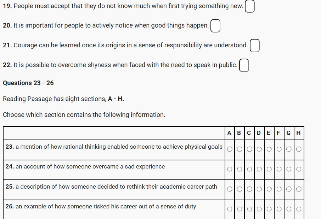Click the answer box for question 21

pos(255,46)
